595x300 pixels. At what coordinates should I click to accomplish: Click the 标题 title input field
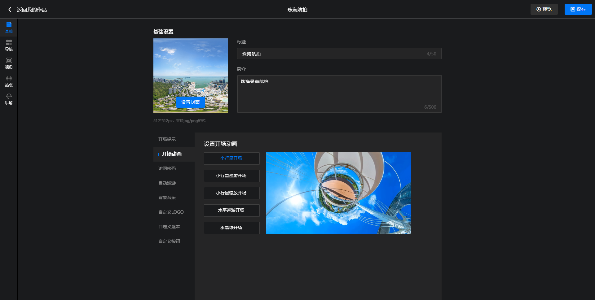click(x=332, y=54)
